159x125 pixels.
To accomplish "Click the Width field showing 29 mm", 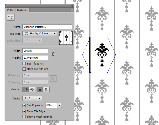I will [x=35, y=51].
